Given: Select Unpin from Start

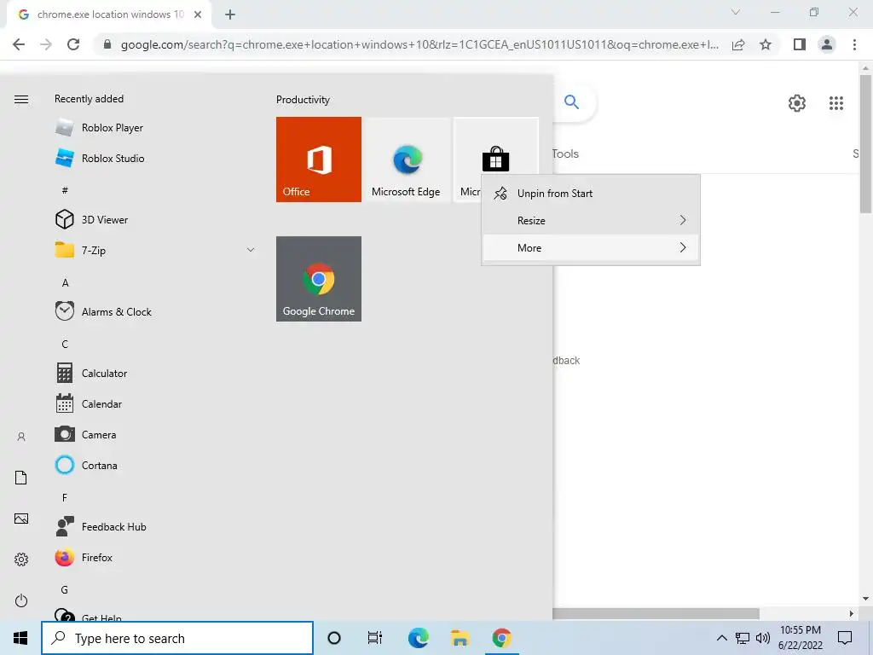Looking at the screenshot, I should [590, 194].
